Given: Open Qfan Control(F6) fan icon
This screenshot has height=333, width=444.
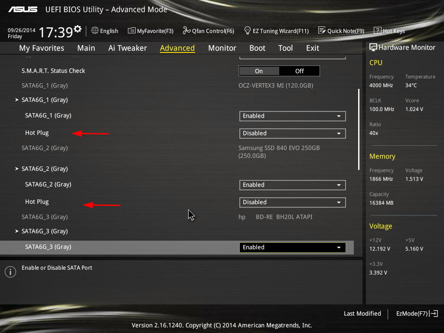Looking at the screenshot, I should (186, 31).
